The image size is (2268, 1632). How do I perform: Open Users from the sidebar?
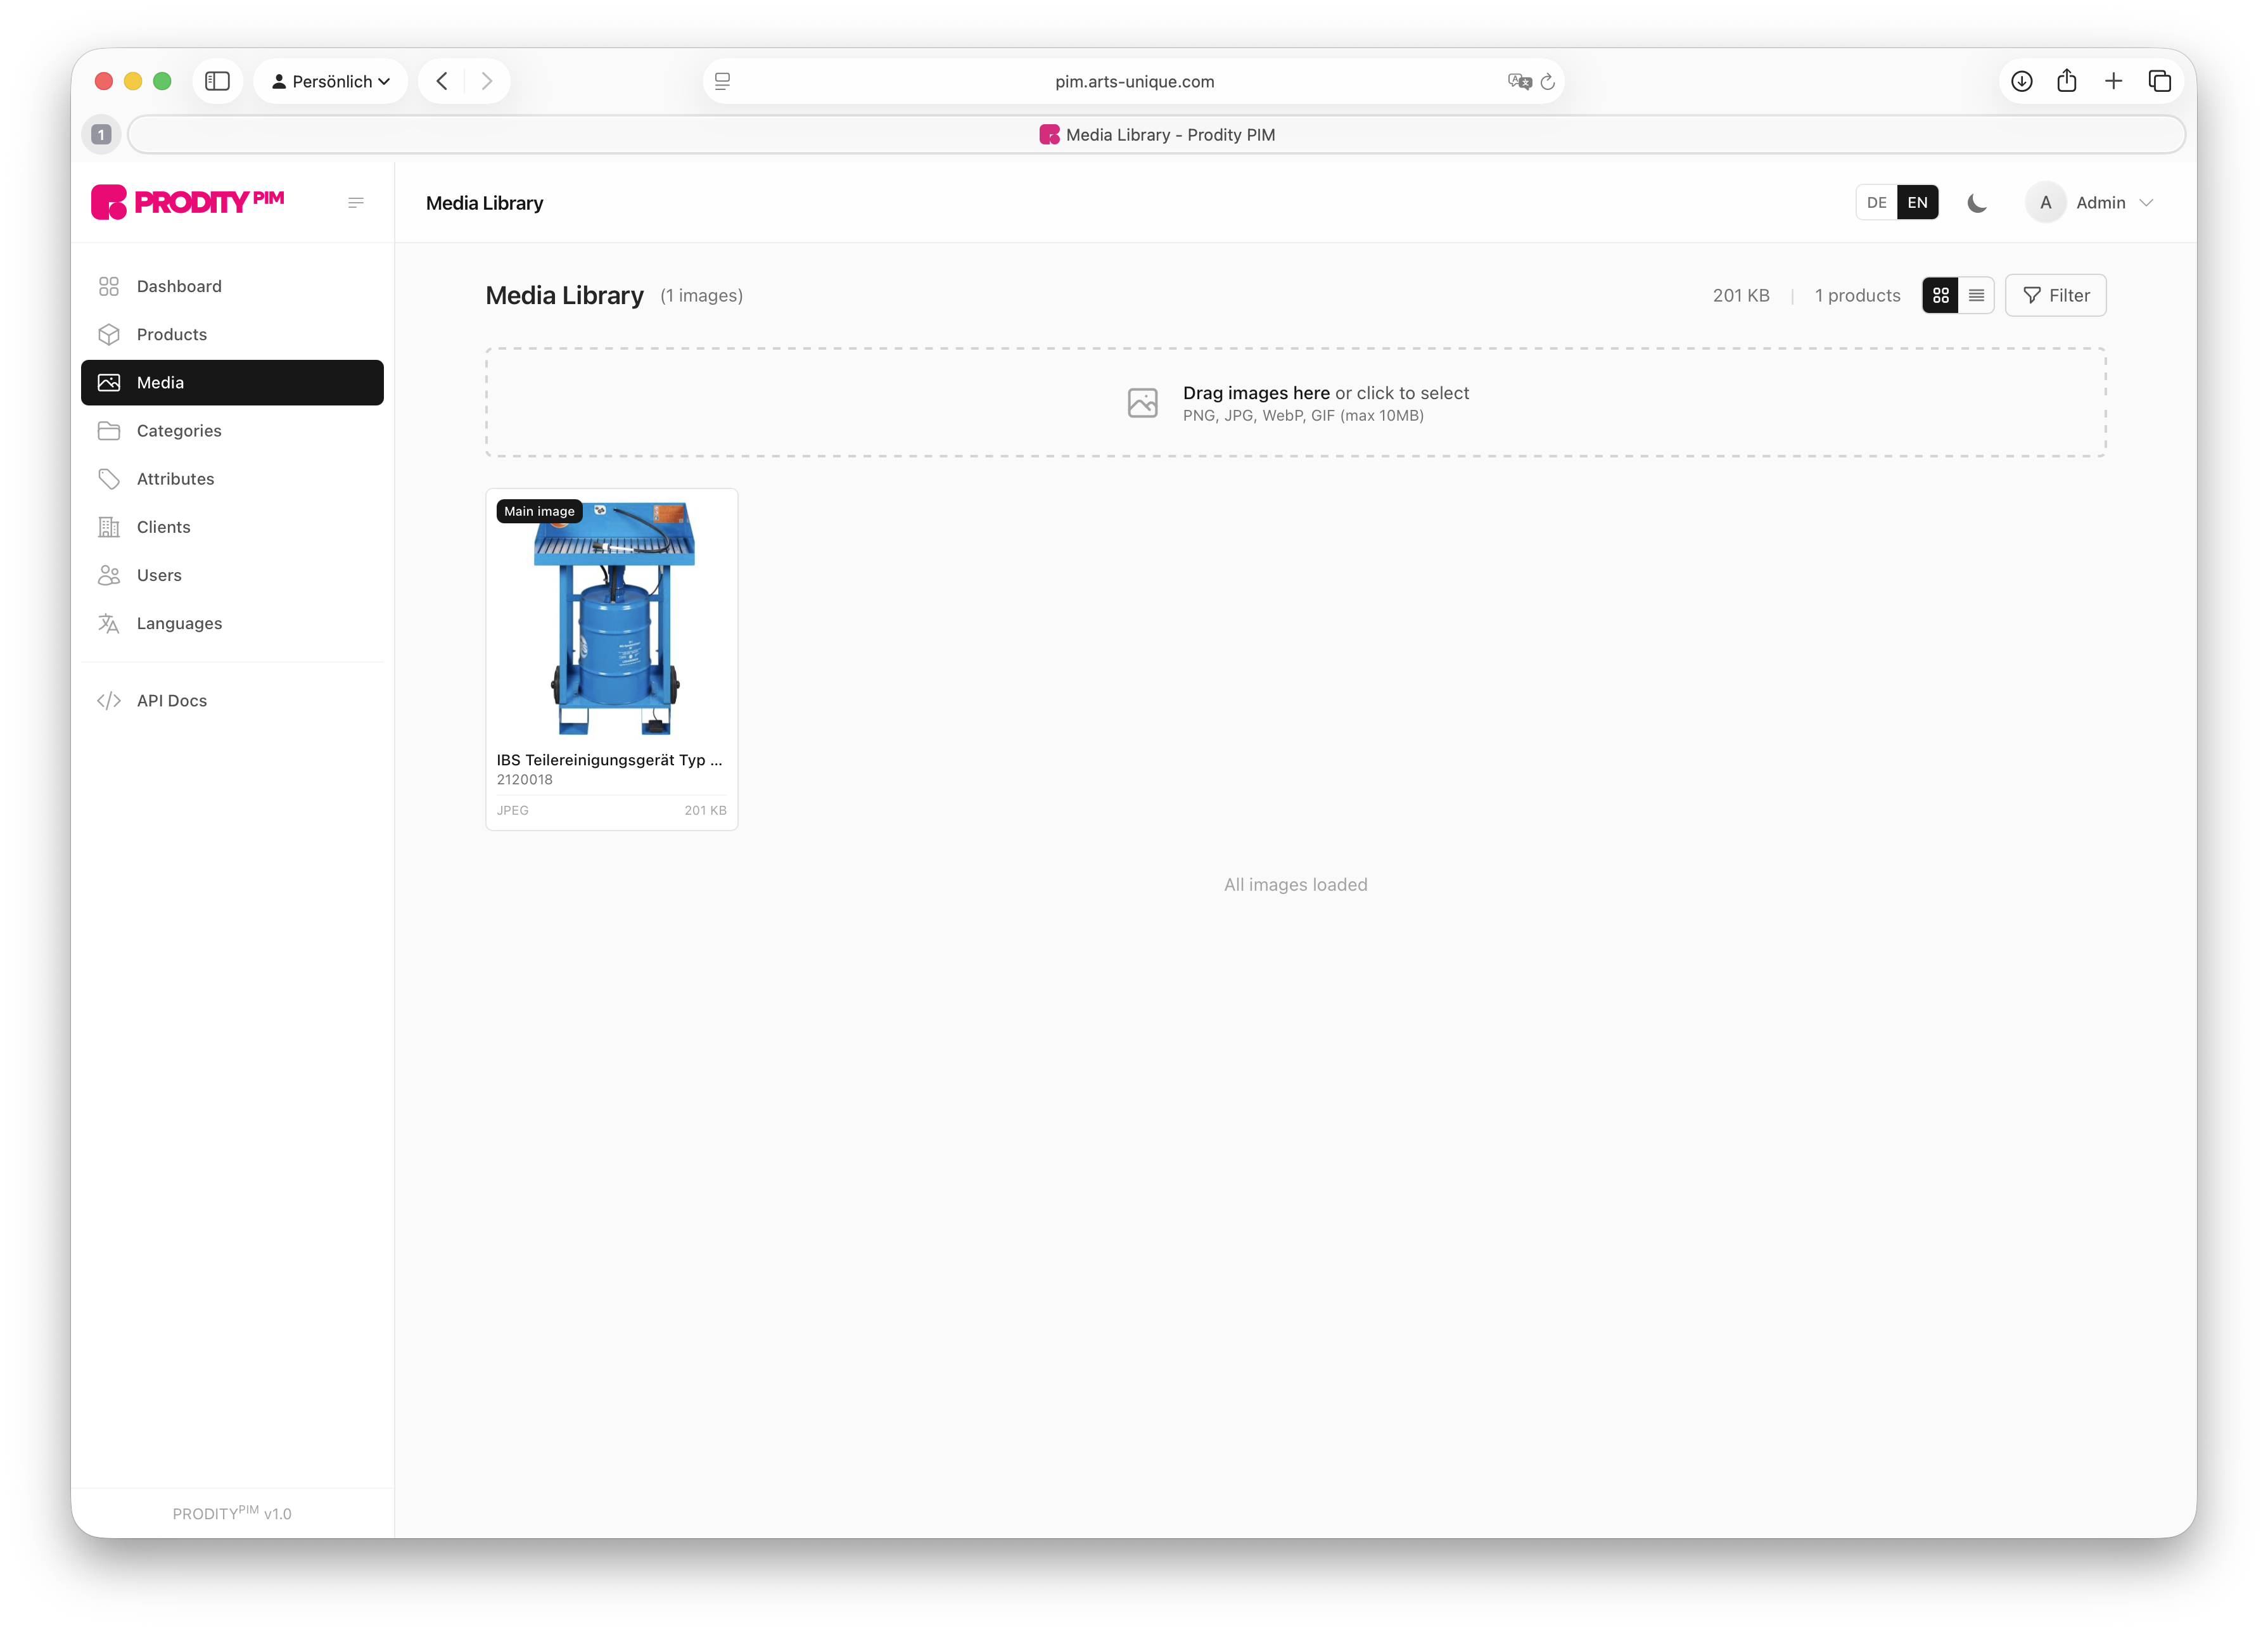[x=159, y=575]
